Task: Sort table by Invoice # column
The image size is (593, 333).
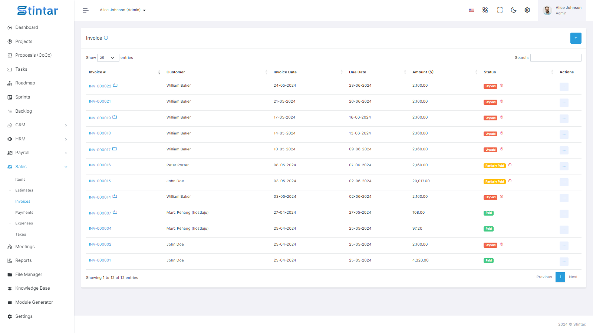Action: click(124, 72)
